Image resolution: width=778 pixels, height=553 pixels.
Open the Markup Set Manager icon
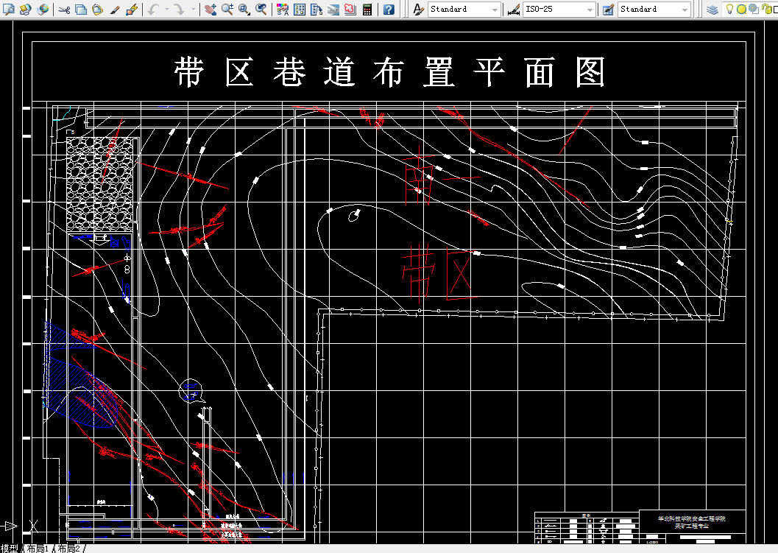click(350, 9)
